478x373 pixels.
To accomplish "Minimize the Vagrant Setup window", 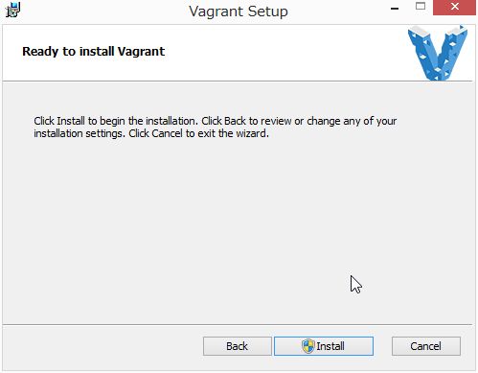I will click(x=395, y=9).
